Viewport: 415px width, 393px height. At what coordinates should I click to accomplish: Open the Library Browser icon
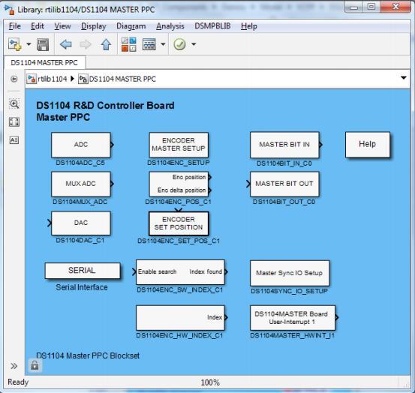129,44
